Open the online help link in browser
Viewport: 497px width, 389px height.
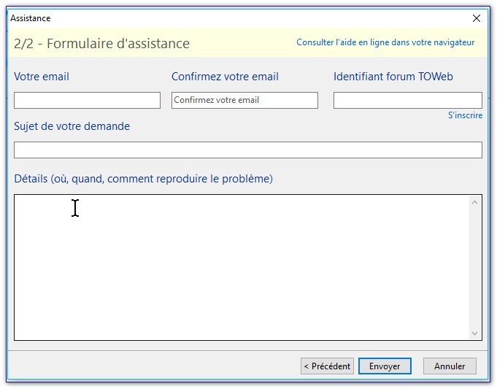point(385,43)
